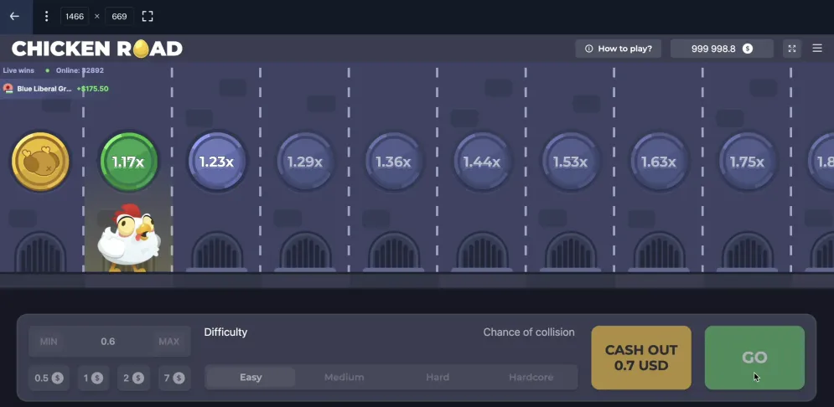Click the 1.44x multiplier coin

[482, 162]
